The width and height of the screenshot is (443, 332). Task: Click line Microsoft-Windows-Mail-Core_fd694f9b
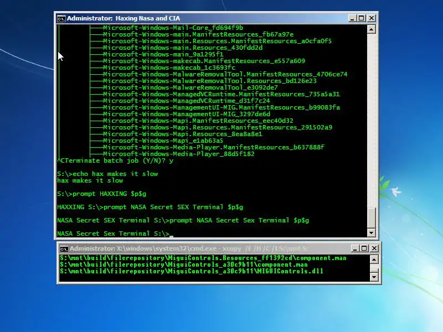pyautogui.click(x=173, y=28)
